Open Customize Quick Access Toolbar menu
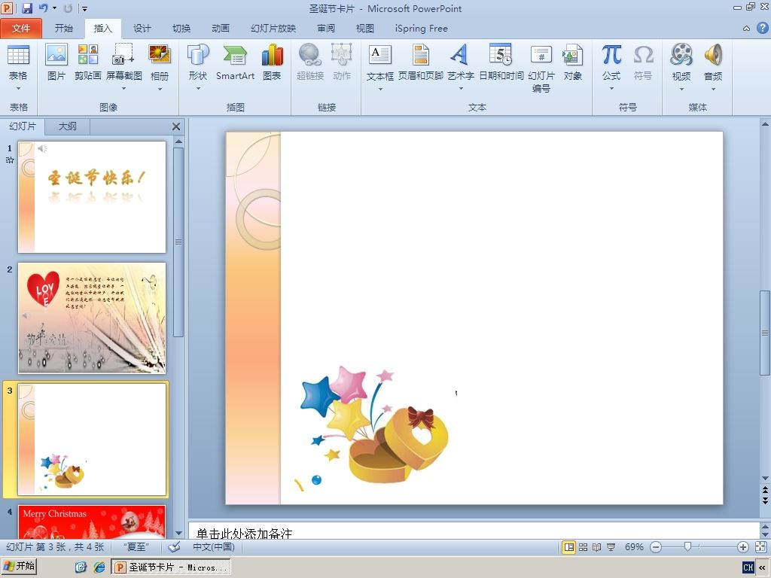Viewport: 771px width, 578px height. coord(84,9)
